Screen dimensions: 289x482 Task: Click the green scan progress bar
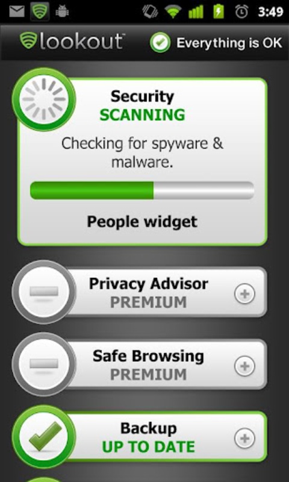[x=142, y=190]
